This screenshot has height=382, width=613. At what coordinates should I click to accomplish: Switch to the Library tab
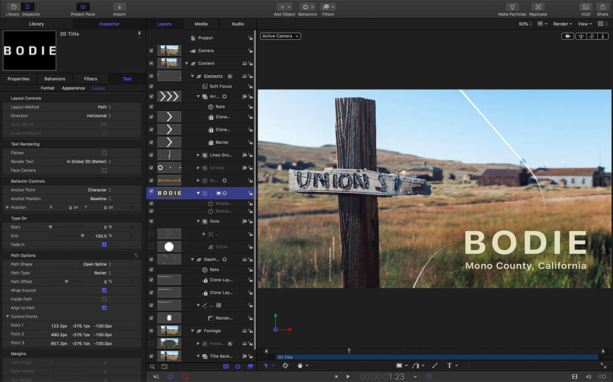point(36,24)
